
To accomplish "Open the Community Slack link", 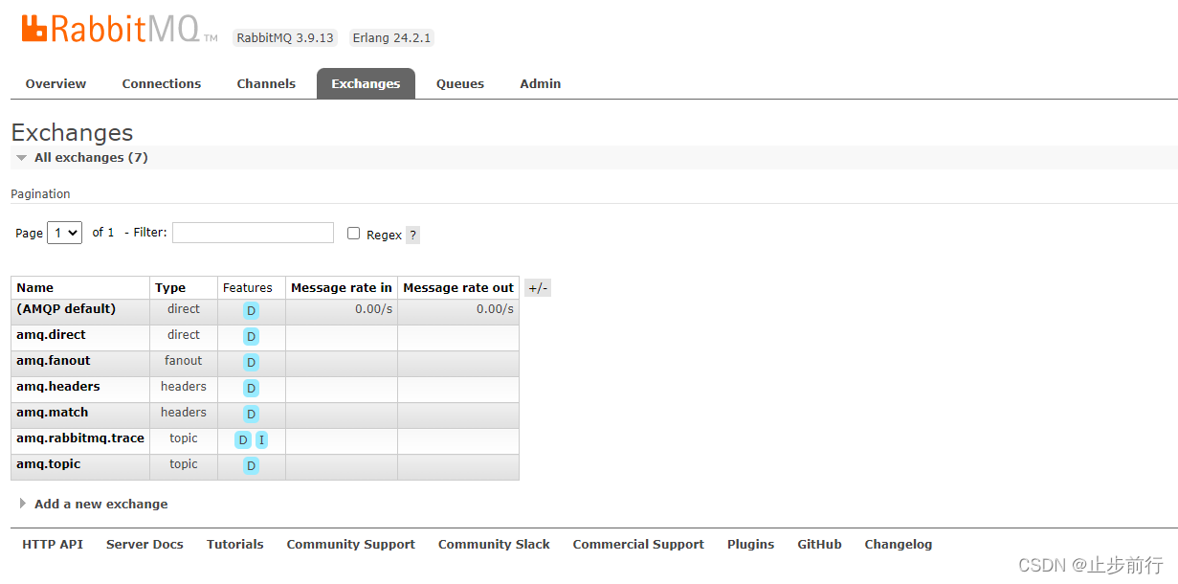I will pyautogui.click(x=494, y=545).
